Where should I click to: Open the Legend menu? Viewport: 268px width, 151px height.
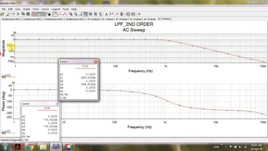(x=56, y=9)
